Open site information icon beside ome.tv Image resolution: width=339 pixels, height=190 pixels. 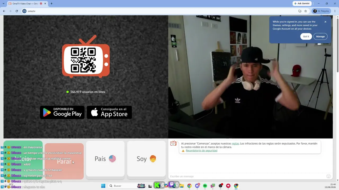click(24, 11)
